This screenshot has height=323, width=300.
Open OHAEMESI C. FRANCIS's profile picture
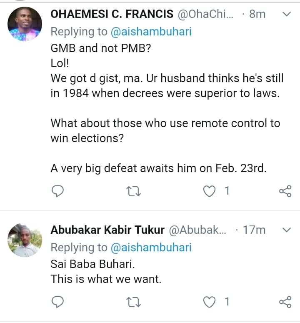[x=25, y=24]
